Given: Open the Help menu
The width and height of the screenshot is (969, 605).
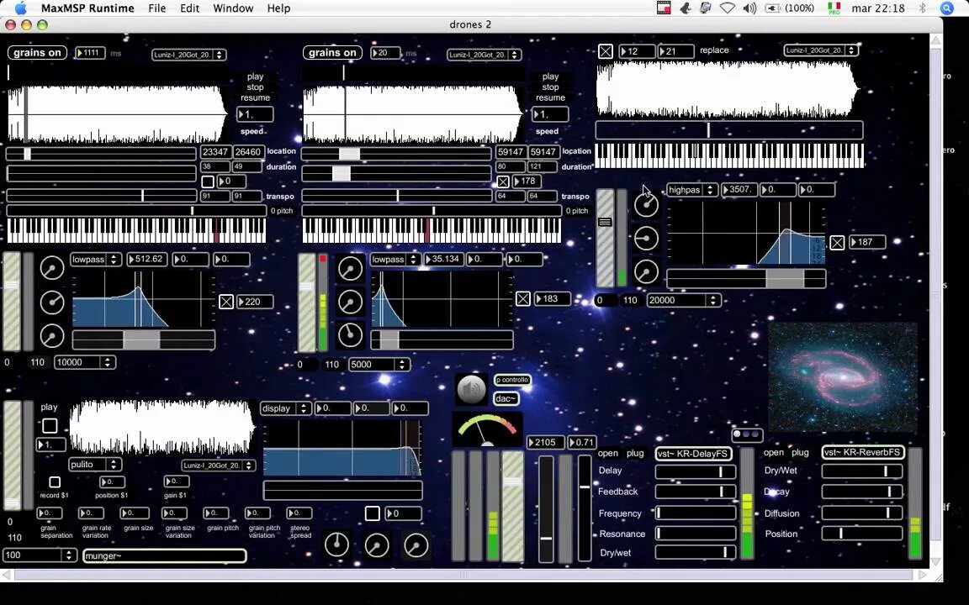Looking at the screenshot, I should pos(278,8).
